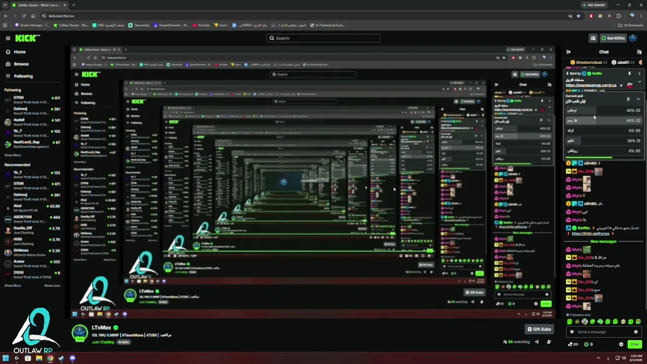Bookmark this page with star icon
This screenshot has width=647, height=364.
pyautogui.click(x=579, y=16)
